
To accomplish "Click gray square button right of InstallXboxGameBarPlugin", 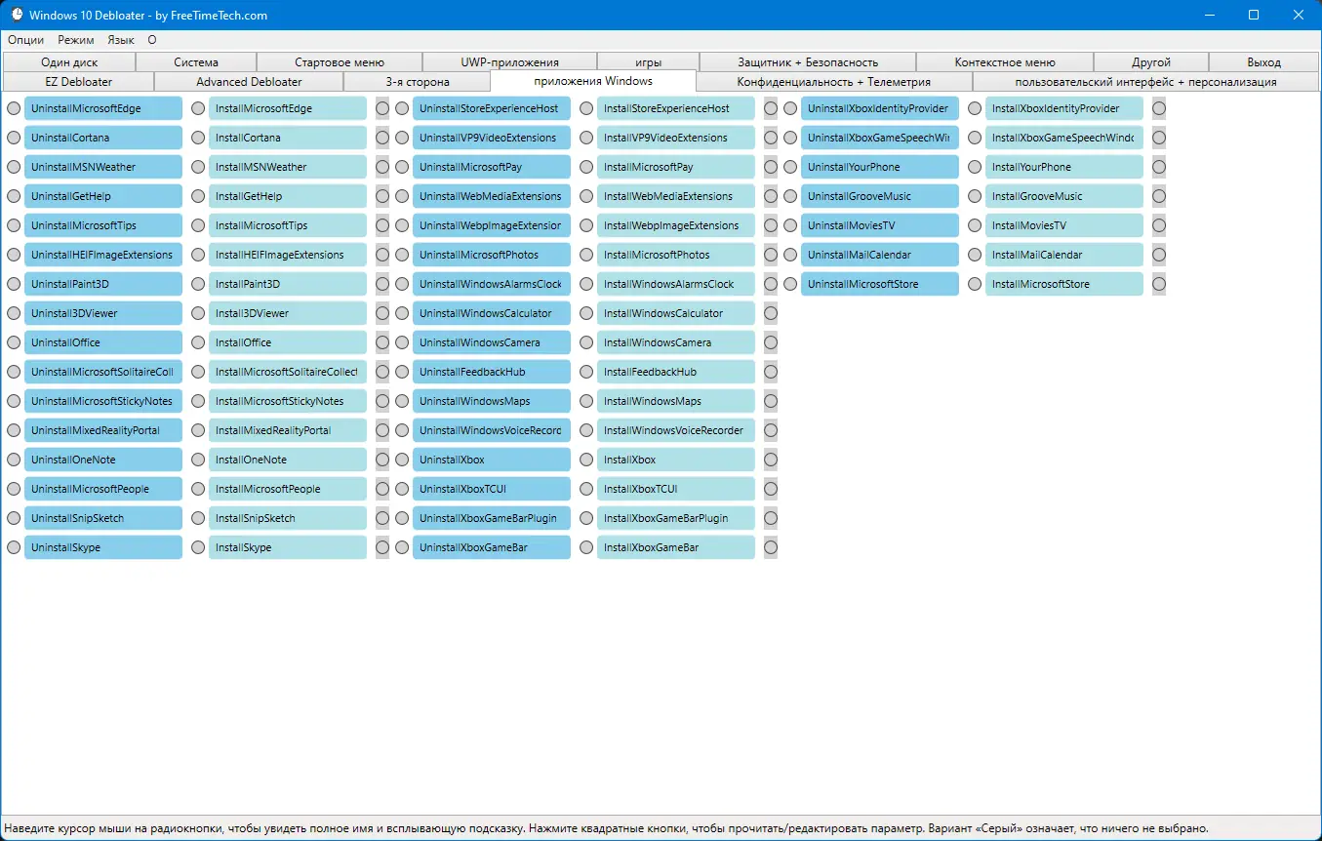I will [771, 518].
